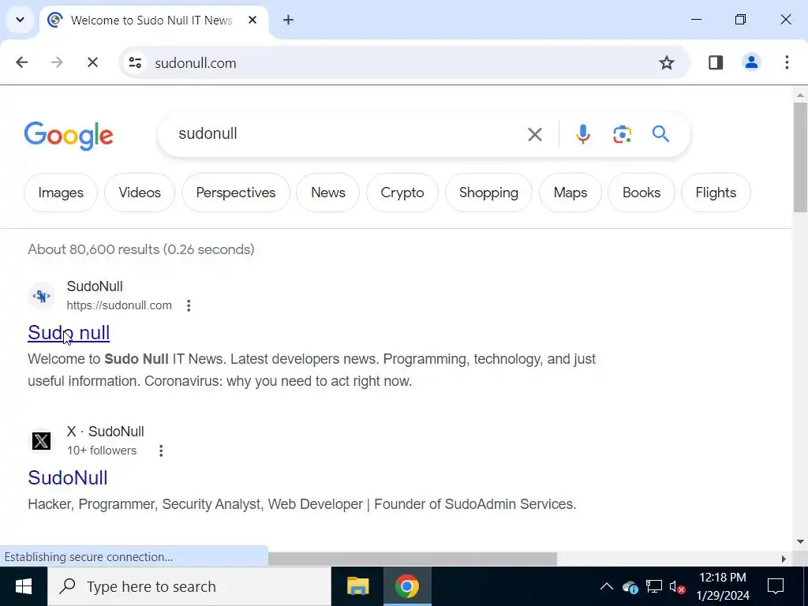This screenshot has width=808, height=606.
Task: Click the scrollbar up arrow
Action: (800, 95)
